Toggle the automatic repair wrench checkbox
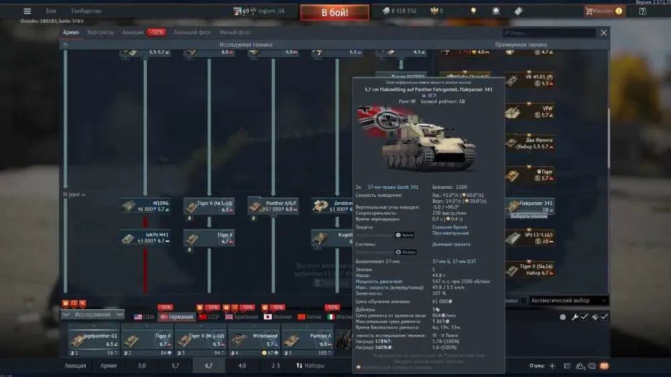 (x=584, y=317)
